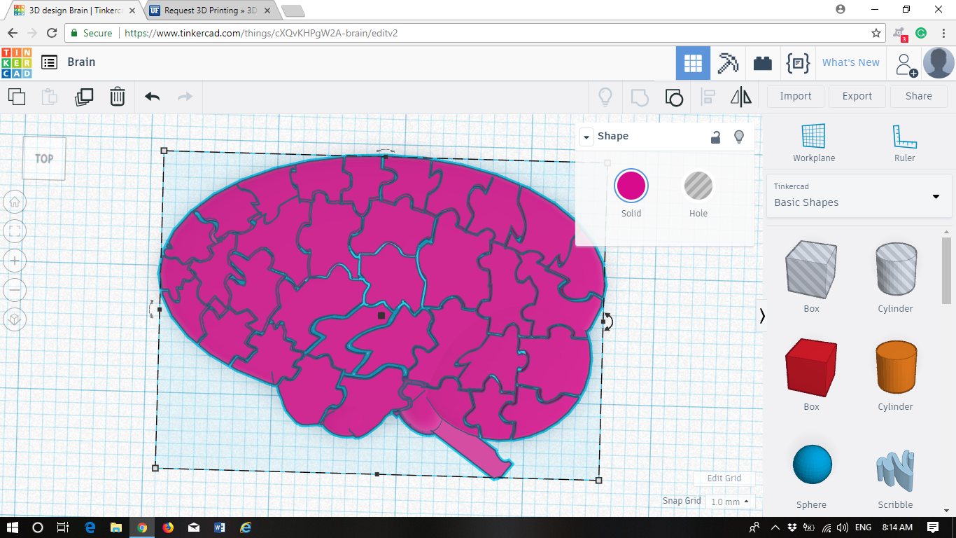
Task: Pick the pink Solid color swatch
Action: pos(631,186)
